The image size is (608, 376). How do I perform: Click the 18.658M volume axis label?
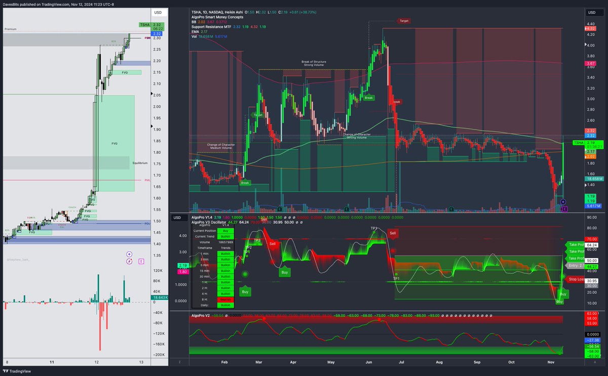(x=593, y=179)
